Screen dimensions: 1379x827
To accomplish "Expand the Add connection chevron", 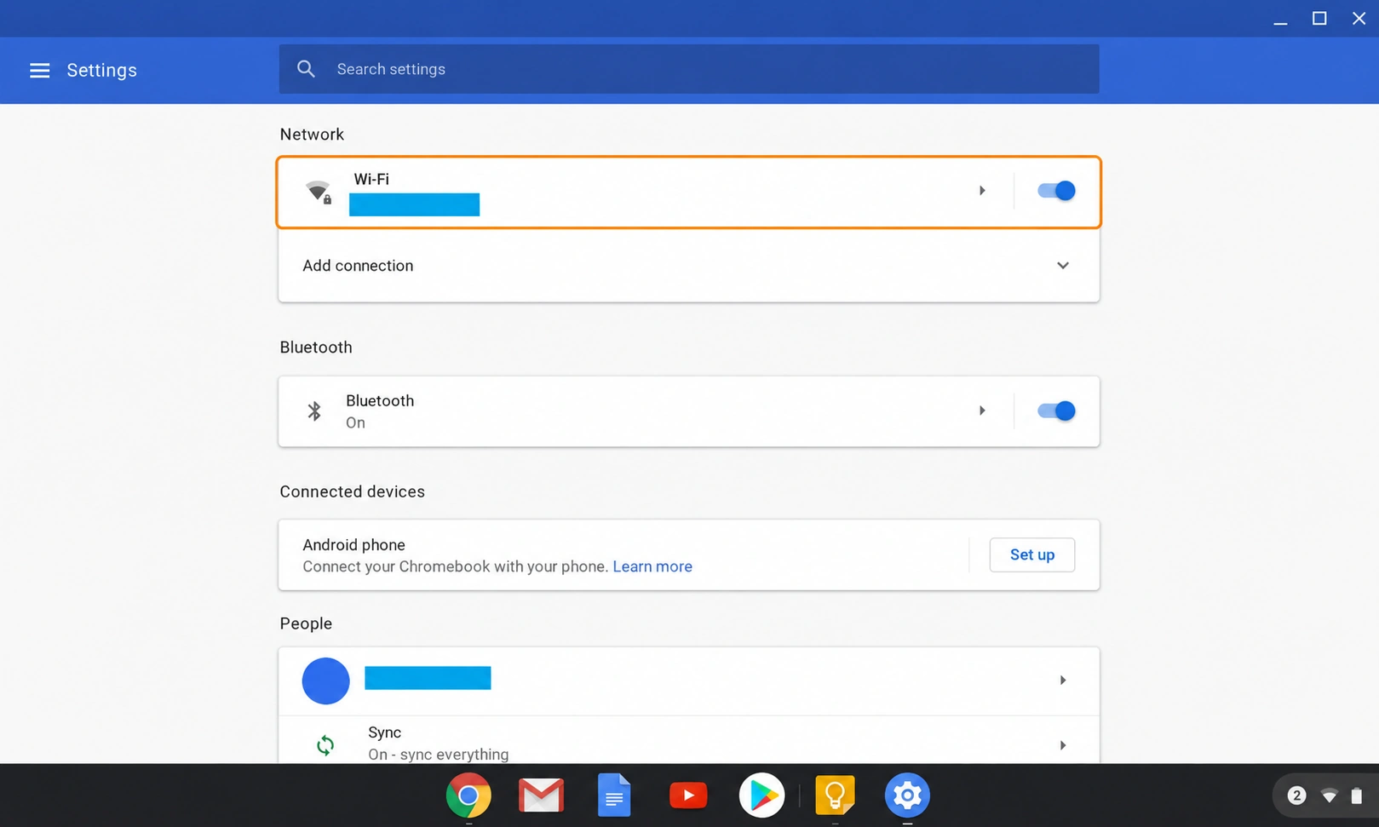I will point(1063,266).
